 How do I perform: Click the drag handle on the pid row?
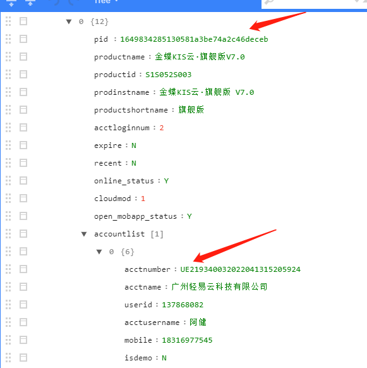click(x=8, y=39)
